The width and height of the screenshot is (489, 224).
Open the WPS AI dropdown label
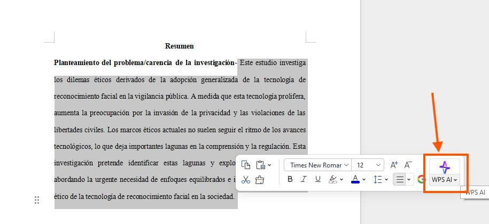coord(445,180)
